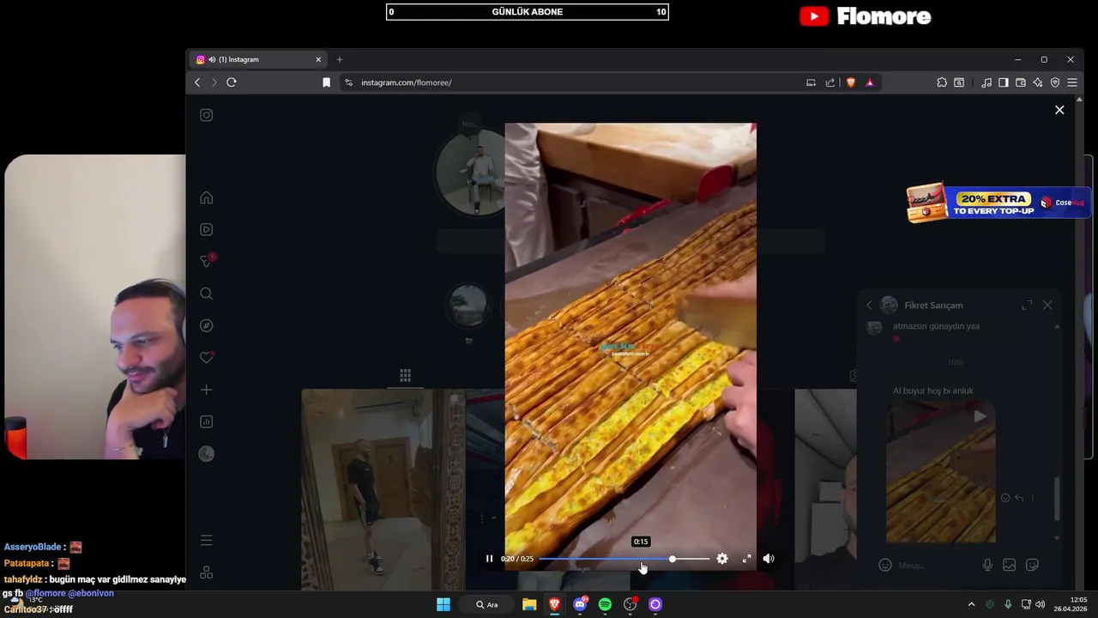Toggle the browser sidebar panel
The height and width of the screenshot is (618, 1098).
click(1004, 82)
